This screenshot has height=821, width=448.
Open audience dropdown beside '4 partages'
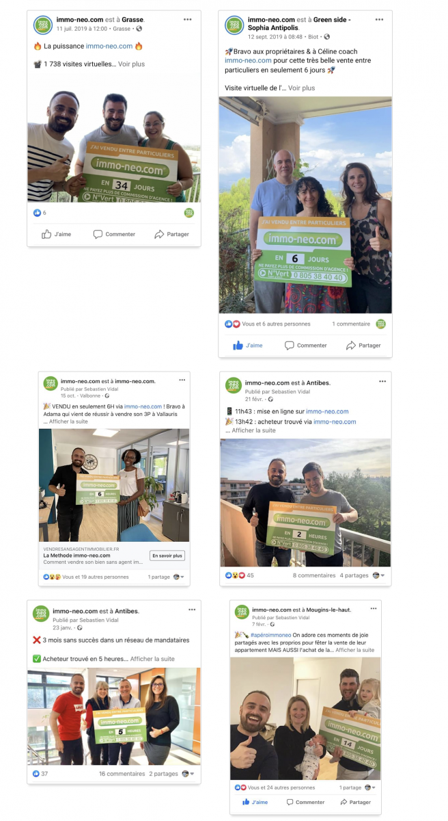378,575
